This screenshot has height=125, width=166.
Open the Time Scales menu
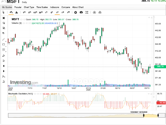point(42,7)
